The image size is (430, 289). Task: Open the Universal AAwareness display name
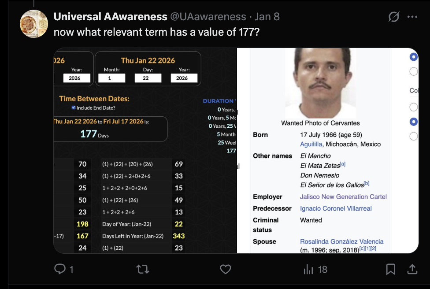[x=110, y=17]
